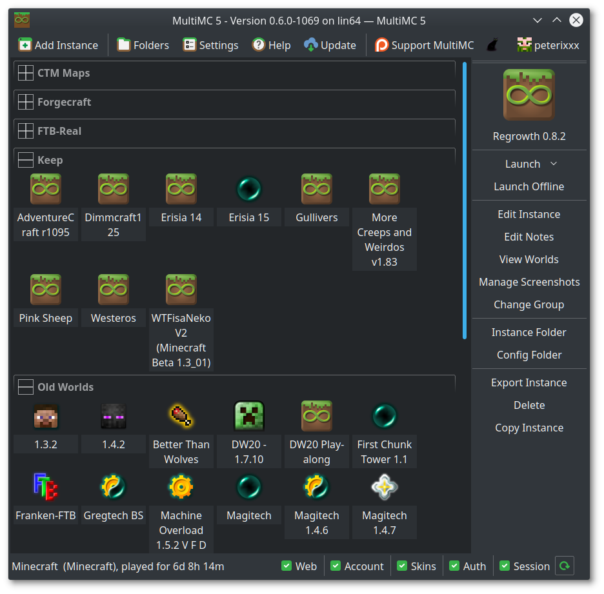Click the session refresh icon in status bar
The image size is (604, 594).
coord(565,566)
